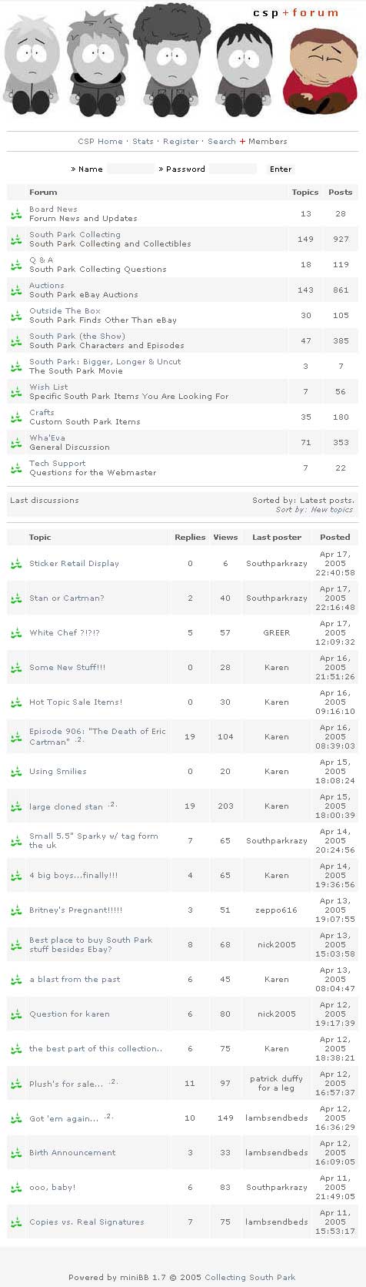
Task: Click the green icon beside Auctions forum
Action: 16,290
